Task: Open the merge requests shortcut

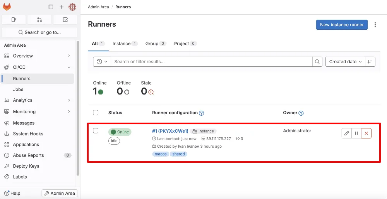Action: [39, 20]
